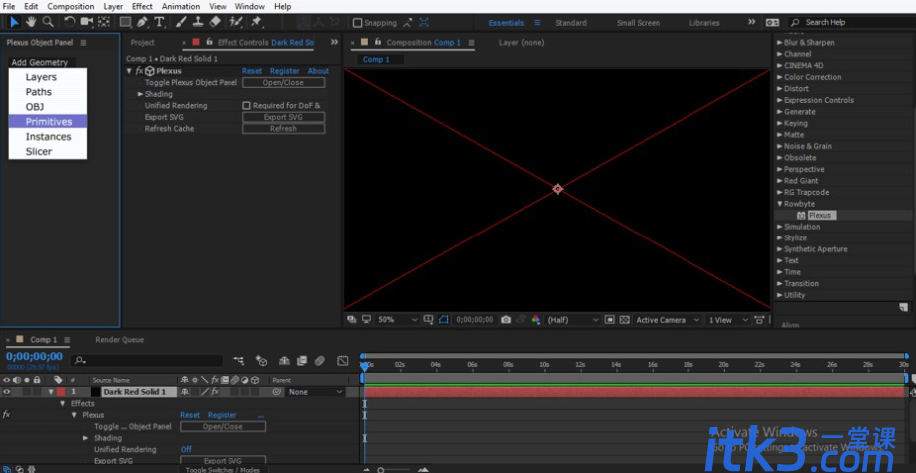
Task: Click the Draft 3D icon in timeline
Action: pos(261,361)
